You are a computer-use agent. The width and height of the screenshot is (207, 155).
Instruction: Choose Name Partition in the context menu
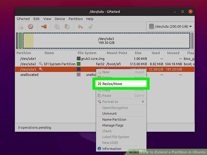pos(121,120)
